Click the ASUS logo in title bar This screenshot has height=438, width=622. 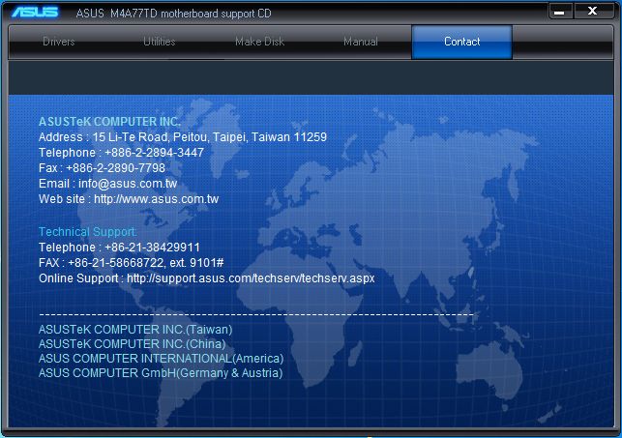coord(35,13)
